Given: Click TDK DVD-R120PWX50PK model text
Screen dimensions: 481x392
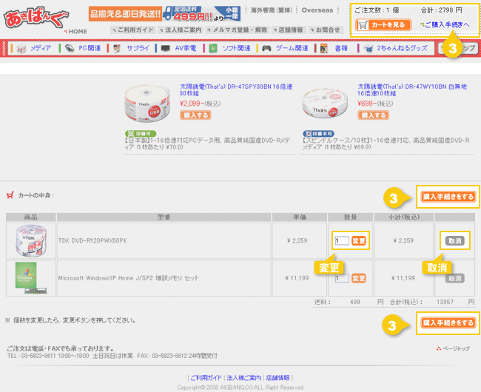Looking at the screenshot, I should 92,240.
